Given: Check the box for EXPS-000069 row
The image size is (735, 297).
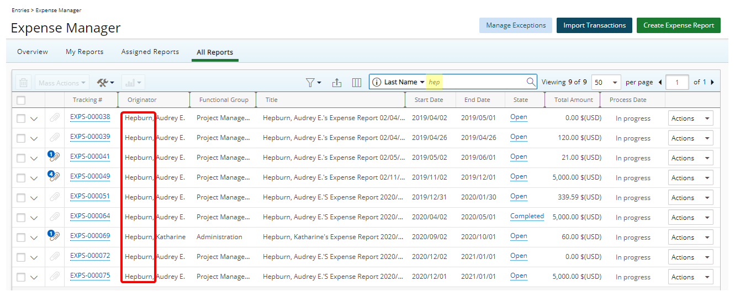Looking at the screenshot, I should click(x=21, y=237).
